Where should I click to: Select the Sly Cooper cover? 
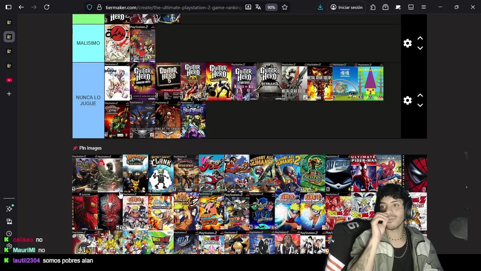point(338,174)
